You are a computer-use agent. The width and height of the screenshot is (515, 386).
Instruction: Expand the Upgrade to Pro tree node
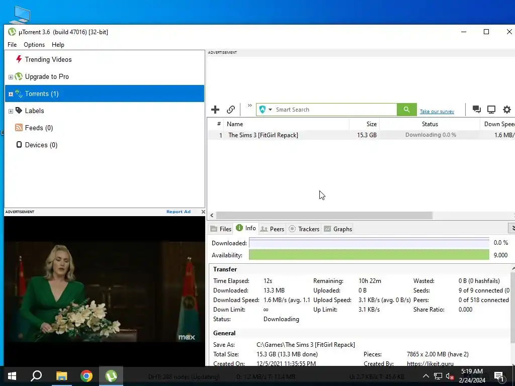pos(11,77)
